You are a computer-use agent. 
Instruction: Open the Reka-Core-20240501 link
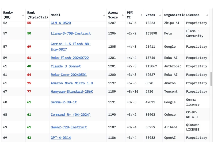[x=69, y=75]
